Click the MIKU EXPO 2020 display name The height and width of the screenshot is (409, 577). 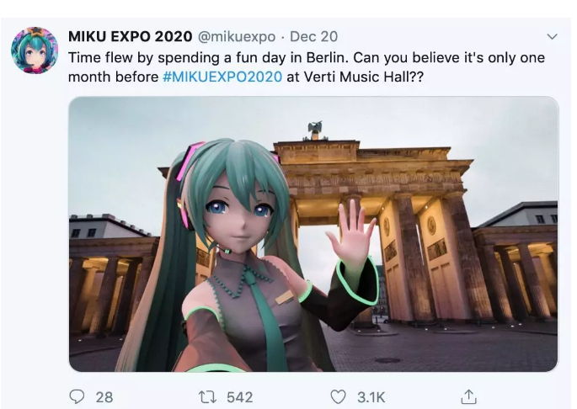(131, 36)
